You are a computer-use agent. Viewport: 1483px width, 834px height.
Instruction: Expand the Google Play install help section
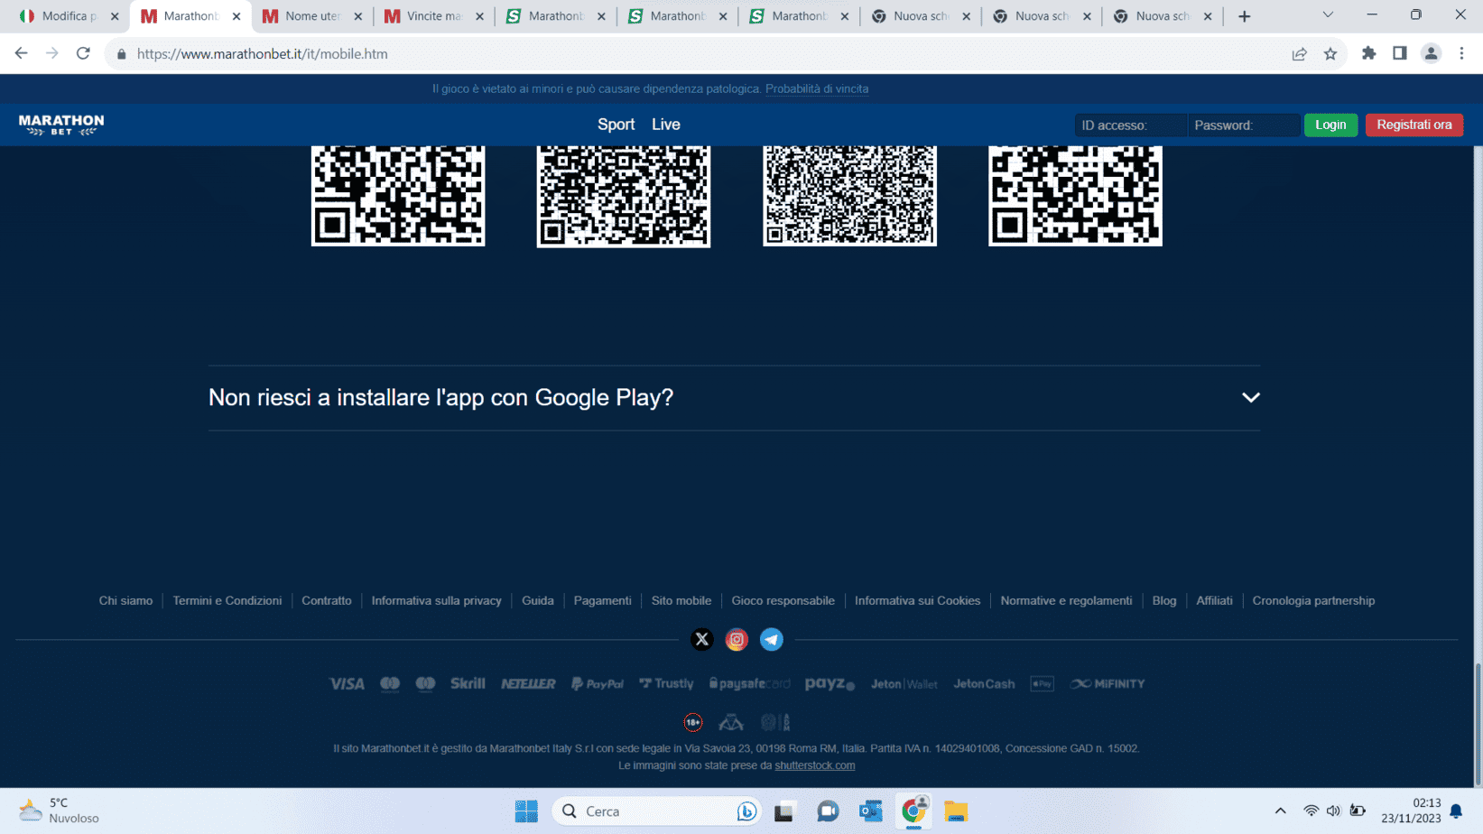click(x=734, y=398)
